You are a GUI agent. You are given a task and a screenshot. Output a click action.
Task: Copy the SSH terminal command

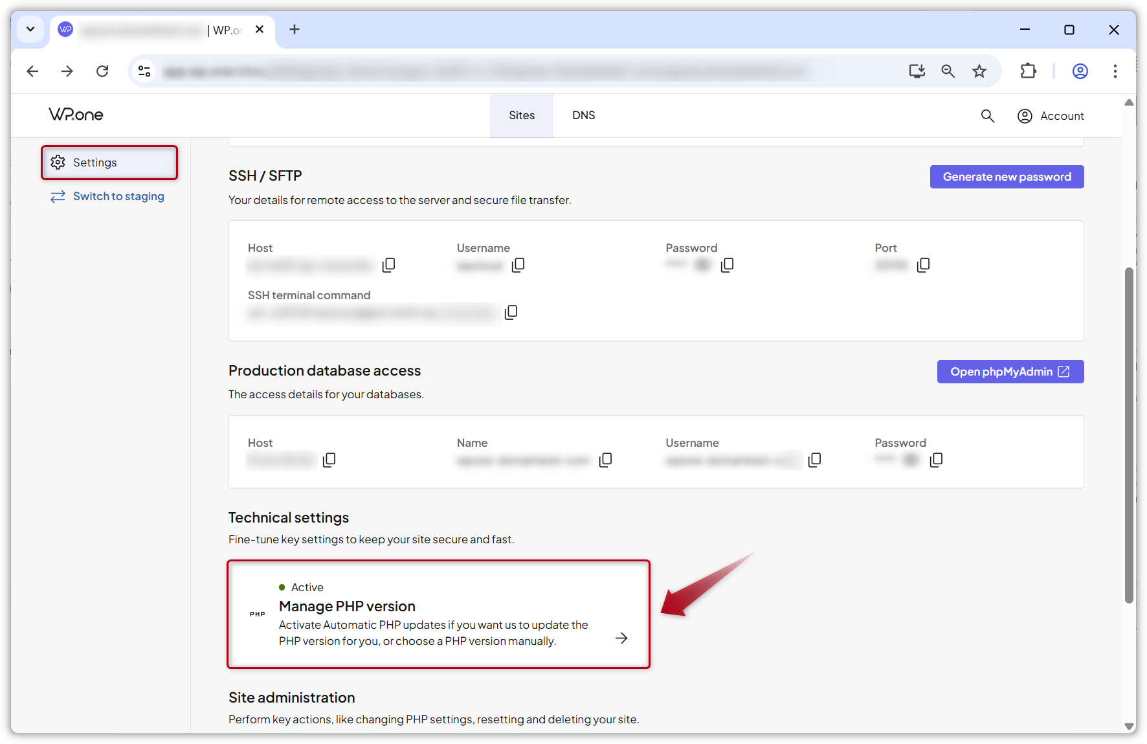tap(511, 312)
